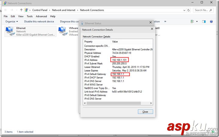Go up one folder level arrow
Viewport: 219px width, 137px height.
click(21, 10)
